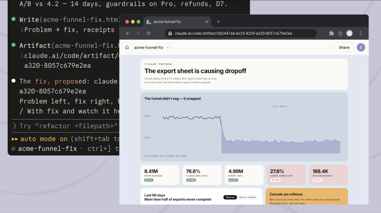The width and height of the screenshot is (381, 213).
Task: Click the home icon in artifact header
Action: coord(127,47)
